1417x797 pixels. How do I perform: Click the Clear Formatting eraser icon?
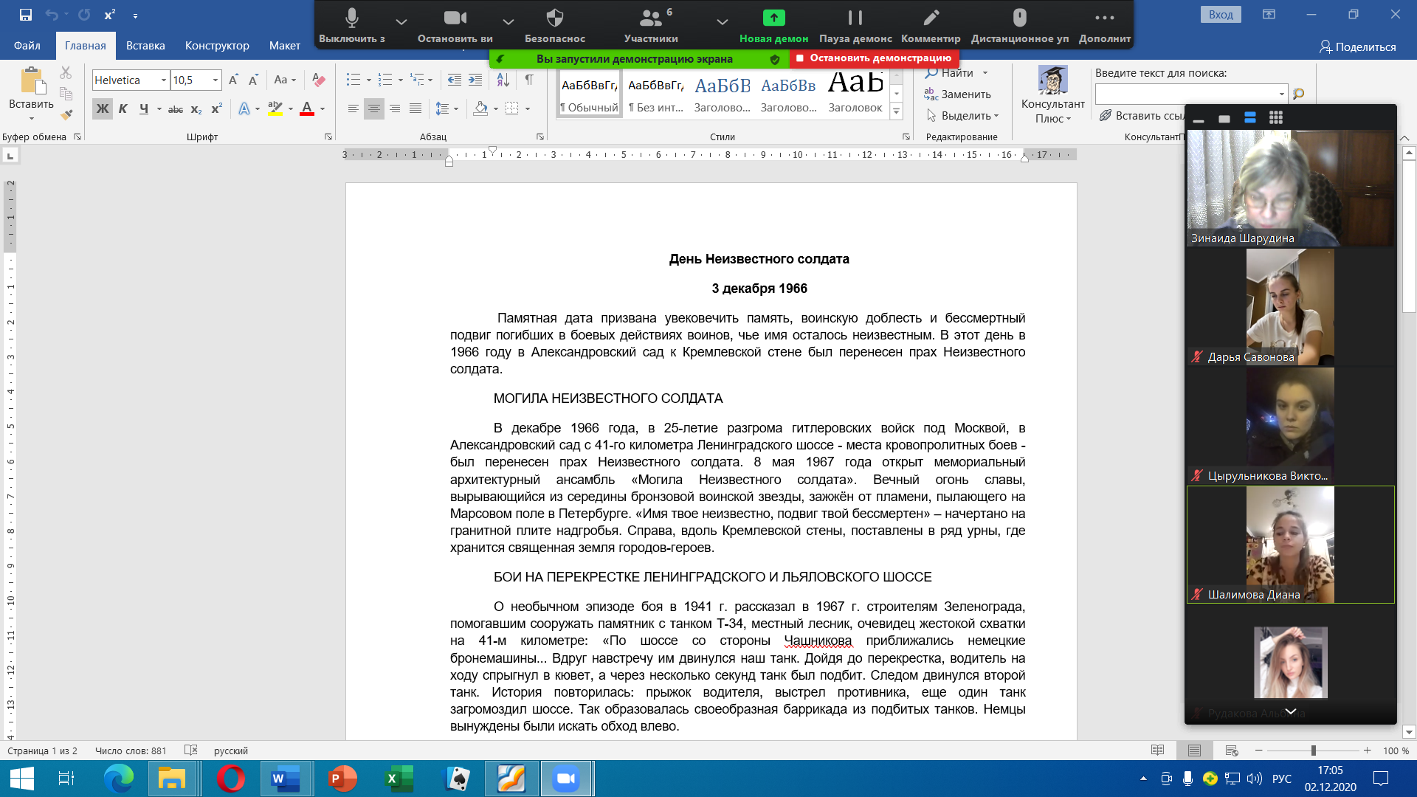[319, 80]
